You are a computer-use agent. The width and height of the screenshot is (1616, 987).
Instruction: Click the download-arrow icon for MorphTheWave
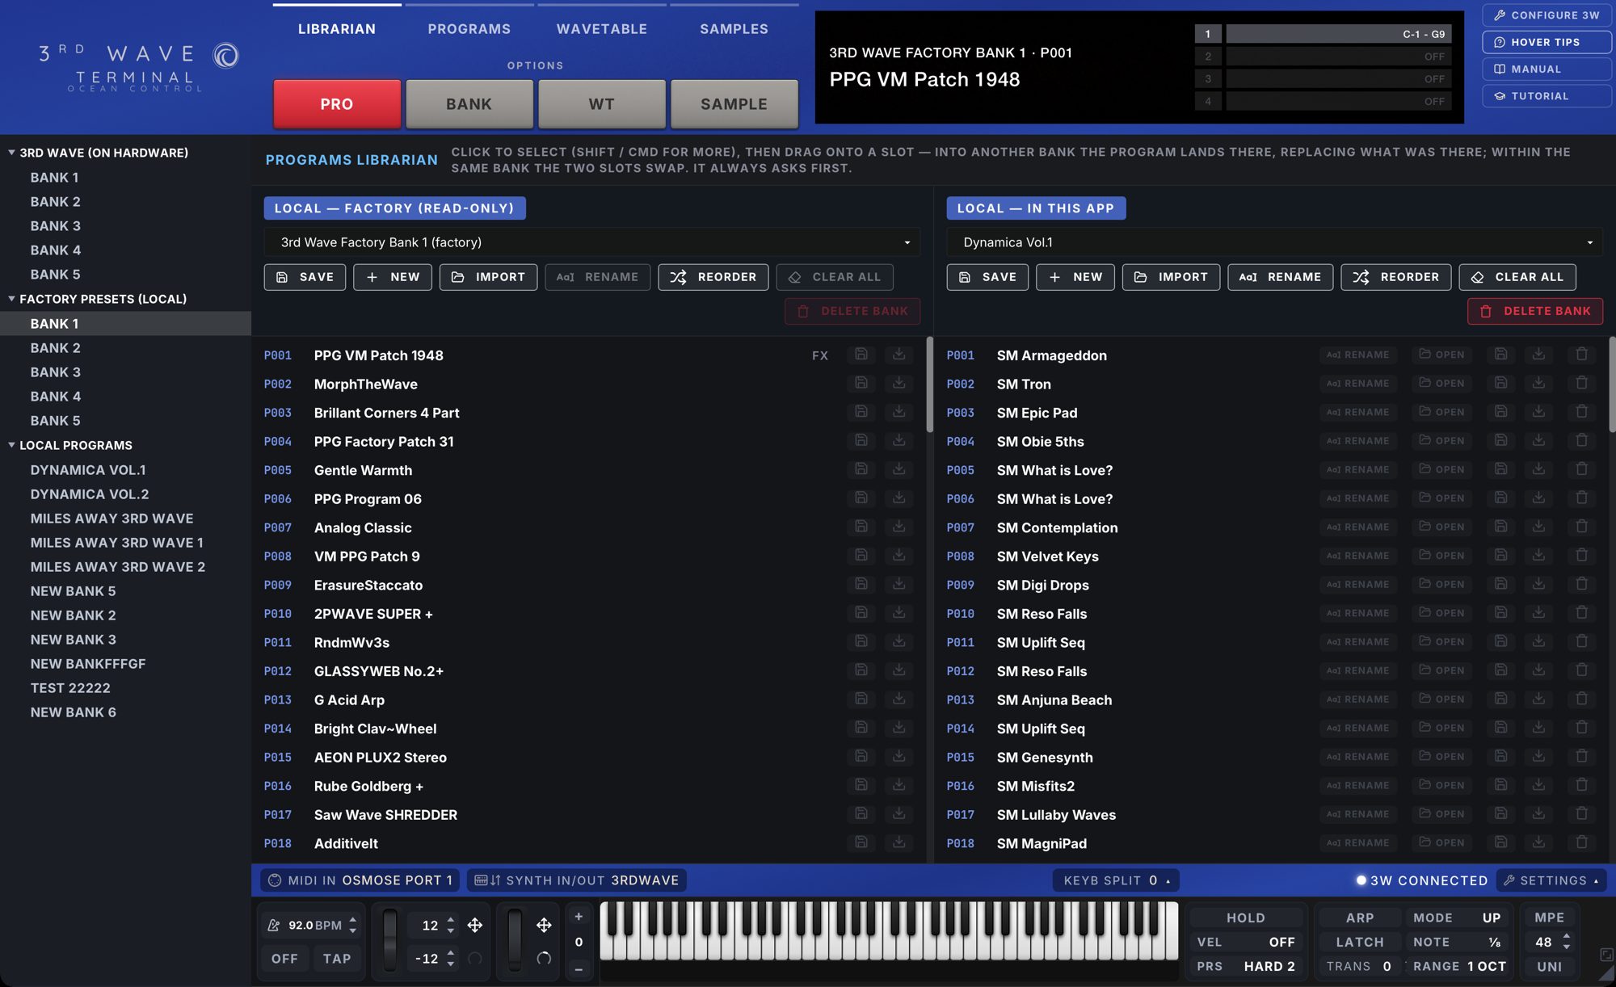[x=898, y=384]
